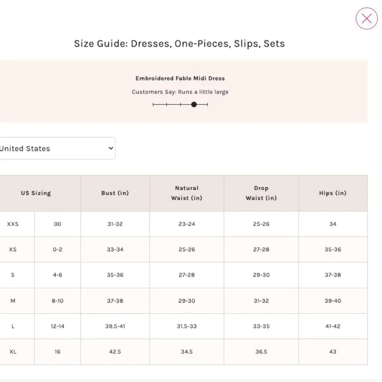This screenshot has height=382, width=382.
Task: Click the numeric size "8-10" cell
Action: (x=58, y=301)
